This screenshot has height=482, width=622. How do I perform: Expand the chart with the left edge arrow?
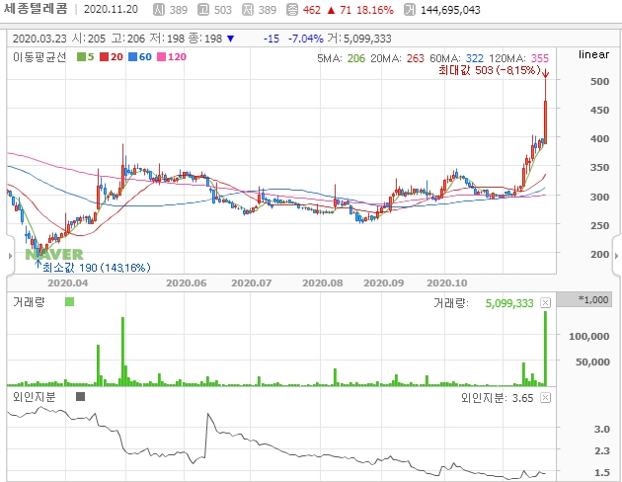click(10, 256)
